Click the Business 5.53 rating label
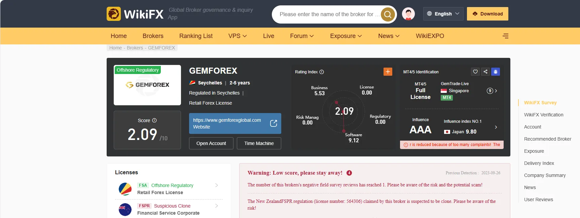The height and width of the screenshot is (218, 580). (x=319, y=90)
